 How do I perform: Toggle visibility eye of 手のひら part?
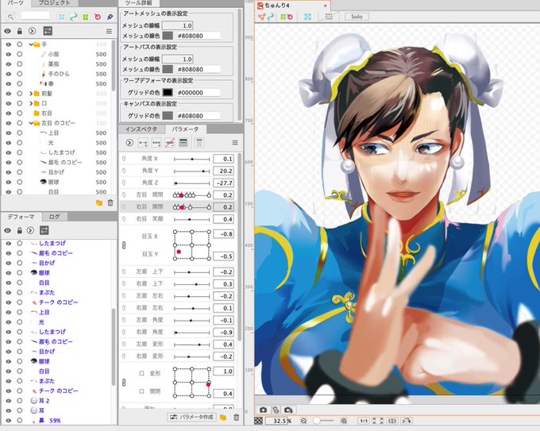pos(9,74)
